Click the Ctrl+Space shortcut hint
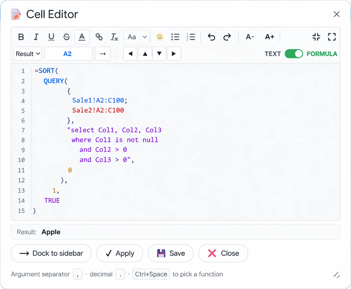351x289 pixels. 151,274
